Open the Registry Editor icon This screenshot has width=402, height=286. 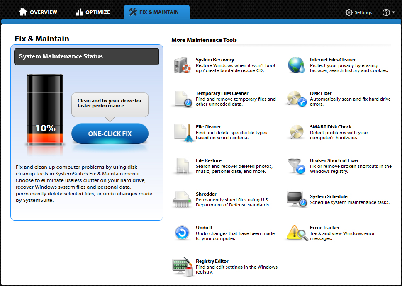tap(182, 267)
